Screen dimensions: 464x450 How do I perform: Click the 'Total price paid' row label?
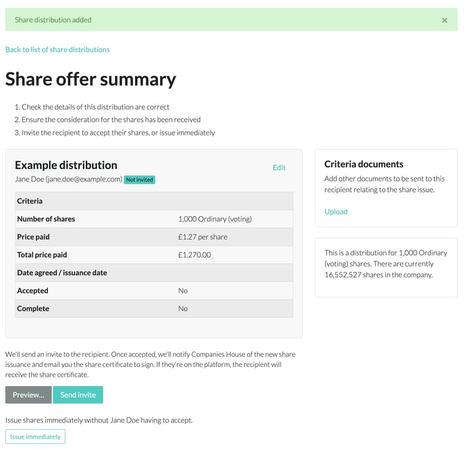click(x=42, y=255)
